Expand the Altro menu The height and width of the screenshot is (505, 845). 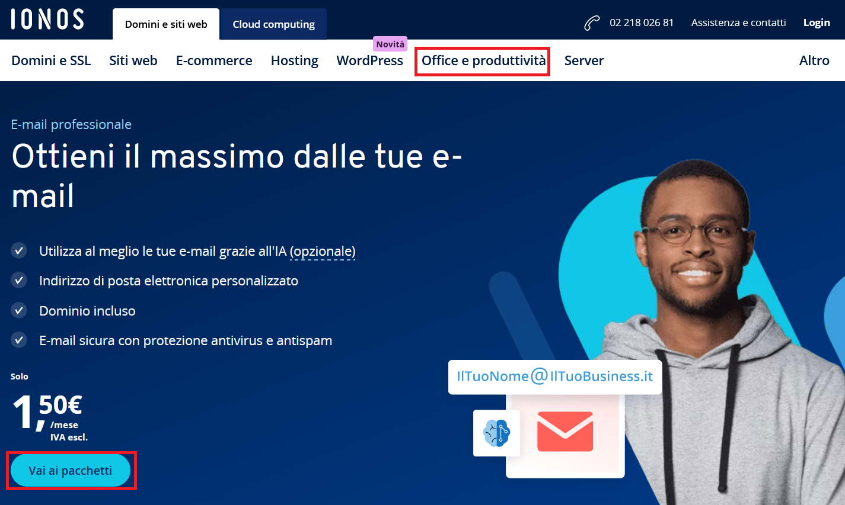(814, 60)
